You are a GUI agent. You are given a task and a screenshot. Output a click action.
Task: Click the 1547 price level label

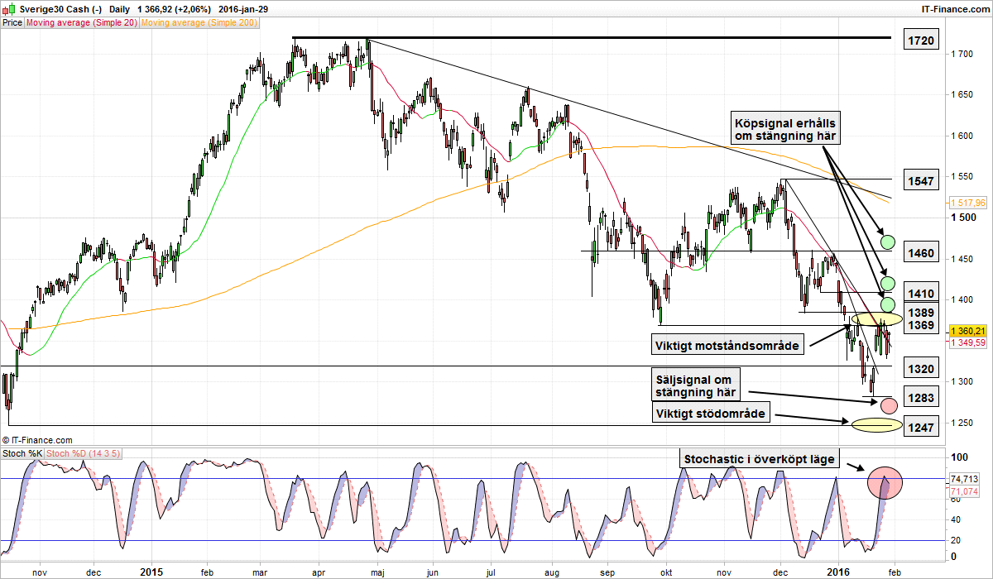[920, 180]
